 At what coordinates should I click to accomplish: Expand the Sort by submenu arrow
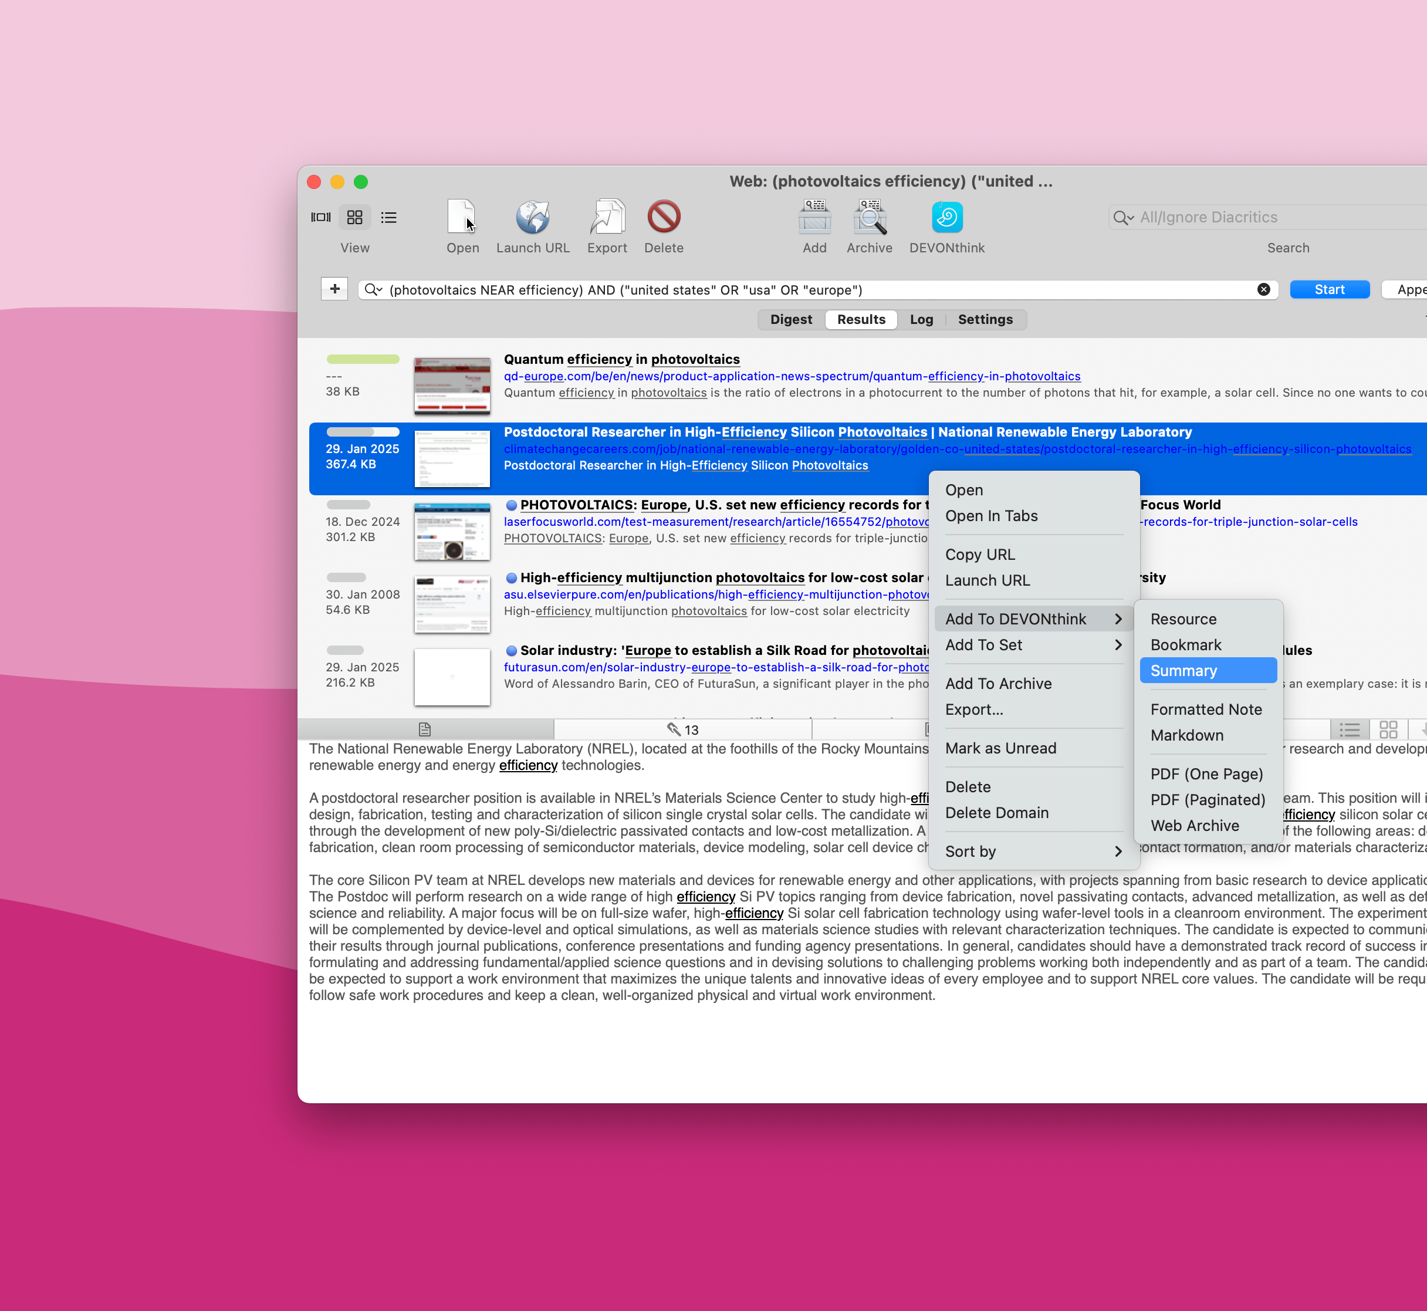(x=1118, y=852)
